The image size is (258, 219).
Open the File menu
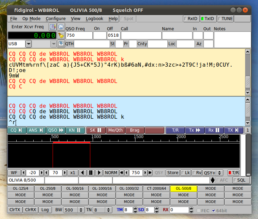pyautogui.click(x=14, y=19)
